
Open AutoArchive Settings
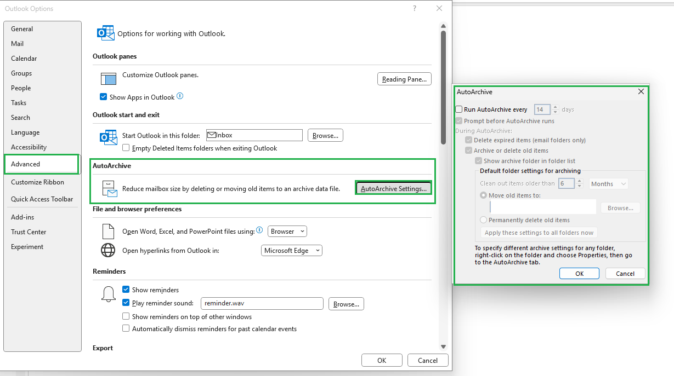394,188
